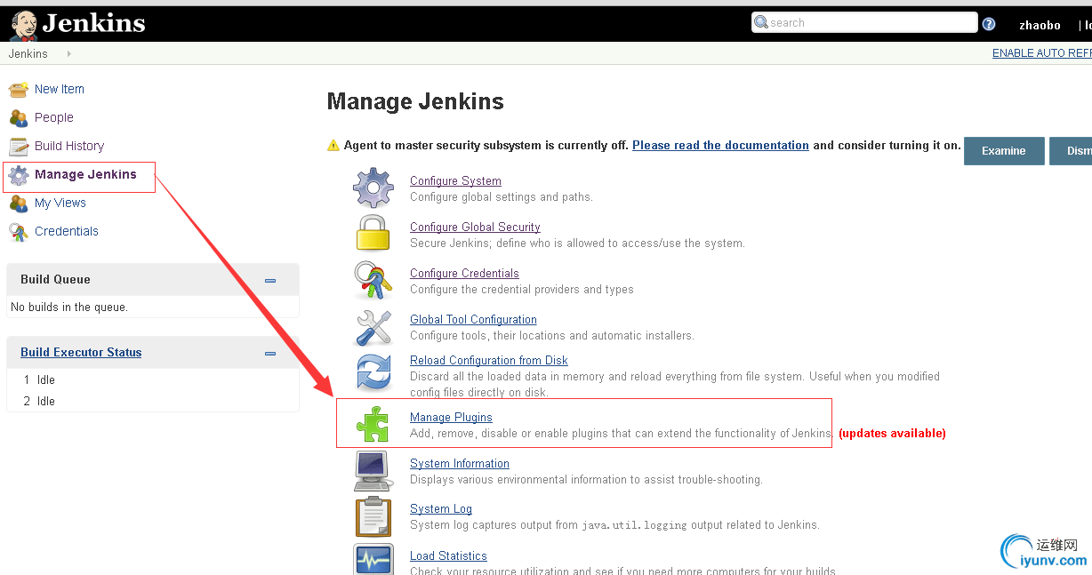Image resolution: width=1092 pixels, height=575 pixels.
Task: Open People in the sidebar
Action: pyautogui.click(x=54, y=117)
